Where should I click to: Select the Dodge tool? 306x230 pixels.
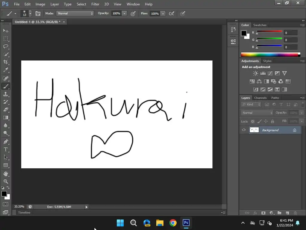[x=6, y=133]
